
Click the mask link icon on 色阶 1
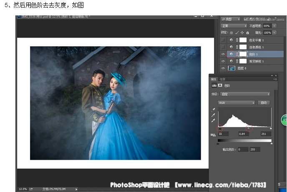click(237, 54)
